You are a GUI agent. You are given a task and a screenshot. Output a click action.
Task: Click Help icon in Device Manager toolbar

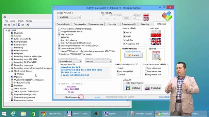[19, 25]
